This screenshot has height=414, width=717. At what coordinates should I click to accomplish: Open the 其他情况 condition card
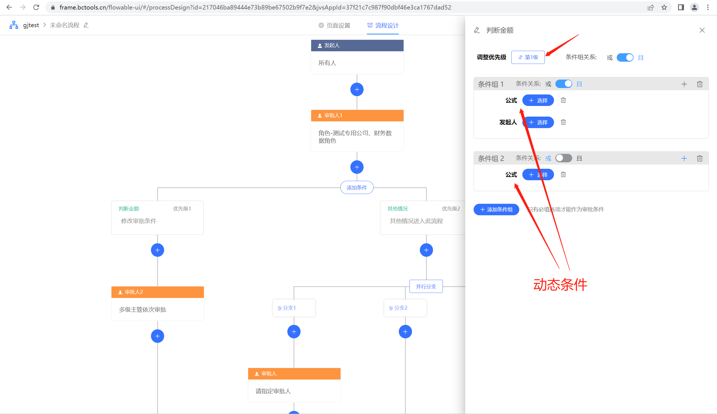[423, 218]
